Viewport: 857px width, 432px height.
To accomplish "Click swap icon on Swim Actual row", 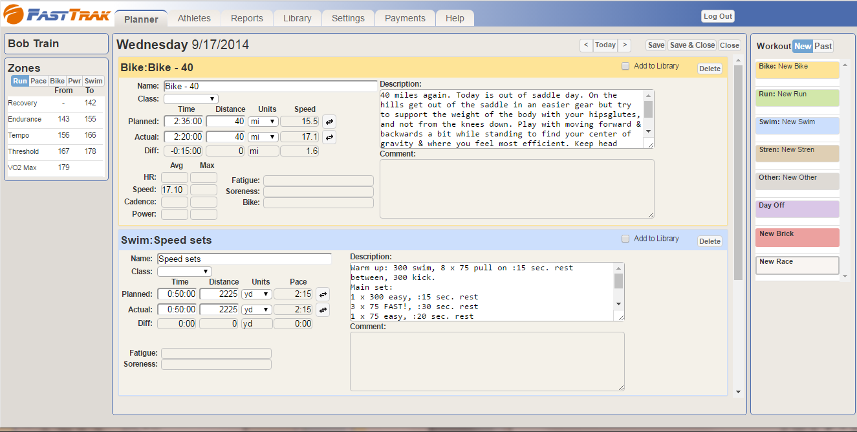I will (322, 310).
